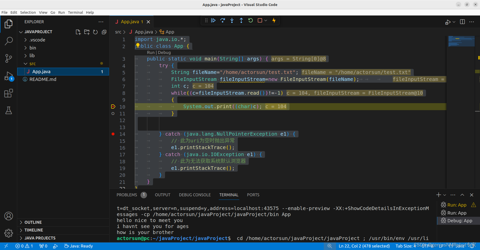Open Explorer views and more actions menu

pos(101,22)
